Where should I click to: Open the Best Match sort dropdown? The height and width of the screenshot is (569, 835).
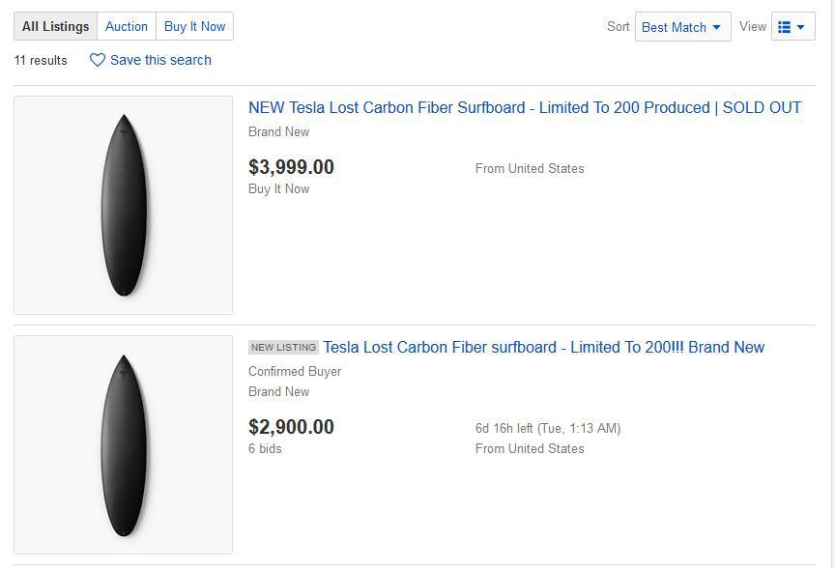(x=682, y=27)
